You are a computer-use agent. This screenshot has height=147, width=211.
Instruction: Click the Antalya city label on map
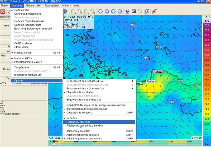158,72
